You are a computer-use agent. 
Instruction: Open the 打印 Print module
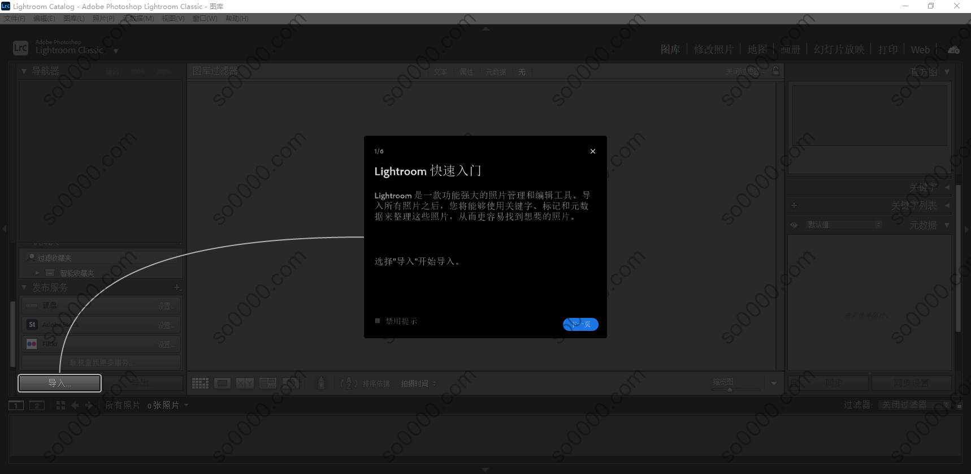point(888,49)
